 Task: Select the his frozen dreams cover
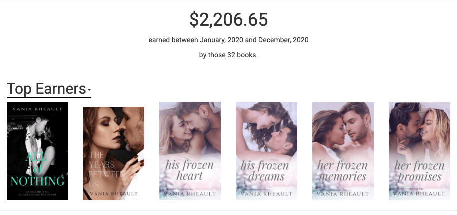pyautogui.click(x=266, y=151)
